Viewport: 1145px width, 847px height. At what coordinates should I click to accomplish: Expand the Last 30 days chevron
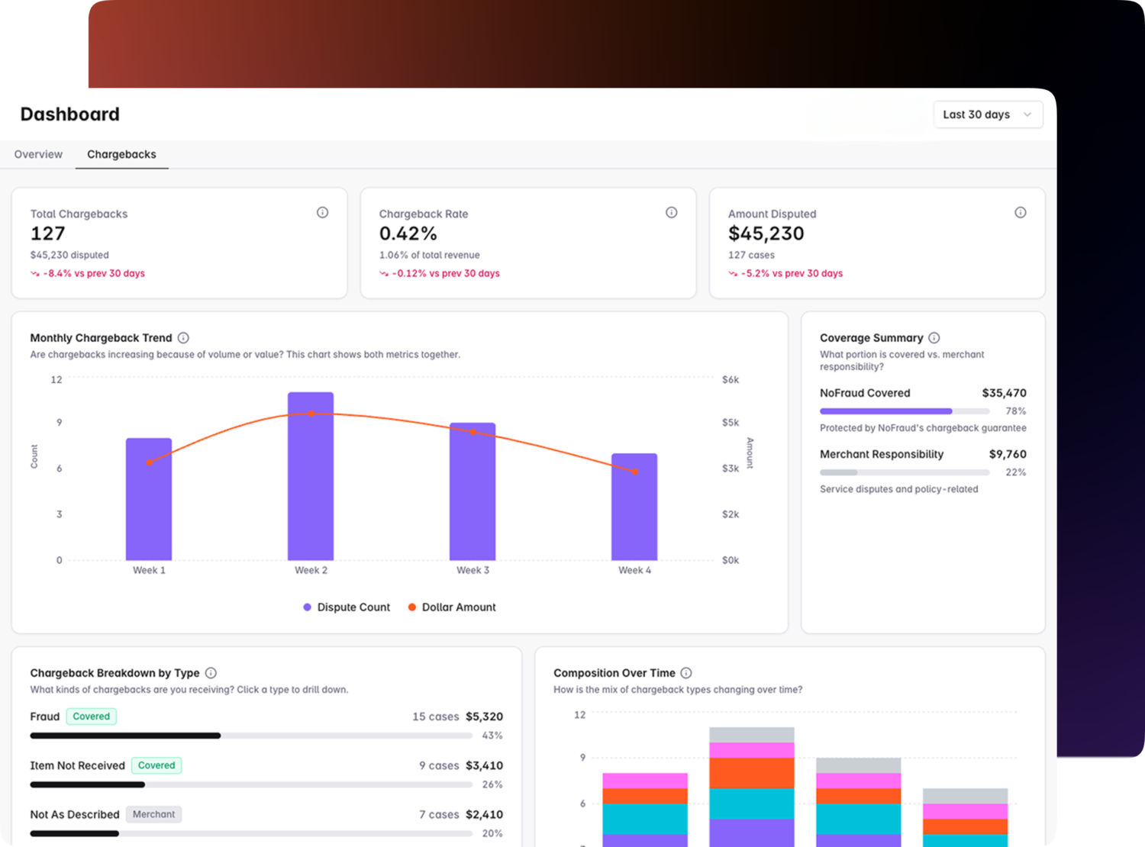coord(1029,114)
